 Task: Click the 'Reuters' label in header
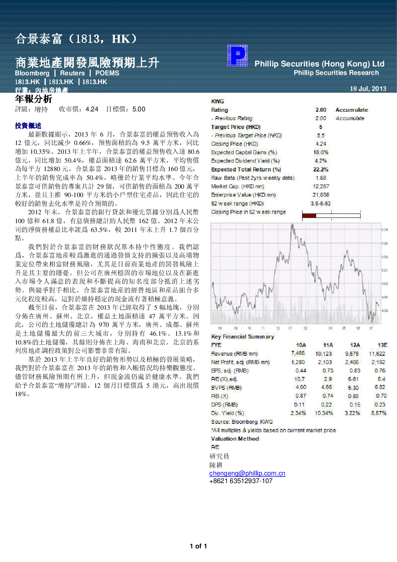pos(72,73)
